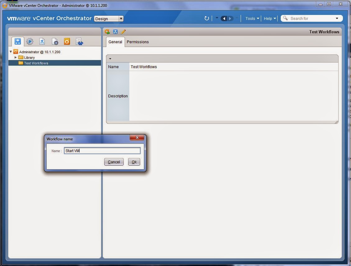This screenshot has height=266, width=351.
Task: Select the Library tree item
Action: (29, 58)
